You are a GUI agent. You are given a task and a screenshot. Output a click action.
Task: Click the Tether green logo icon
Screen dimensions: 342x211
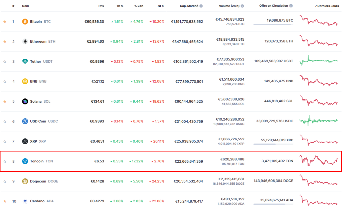pyautogui.click(x=25, y=62)
